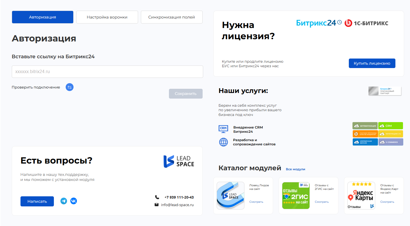Click the 1С-Битрикс logo

(x=367, y=23)
